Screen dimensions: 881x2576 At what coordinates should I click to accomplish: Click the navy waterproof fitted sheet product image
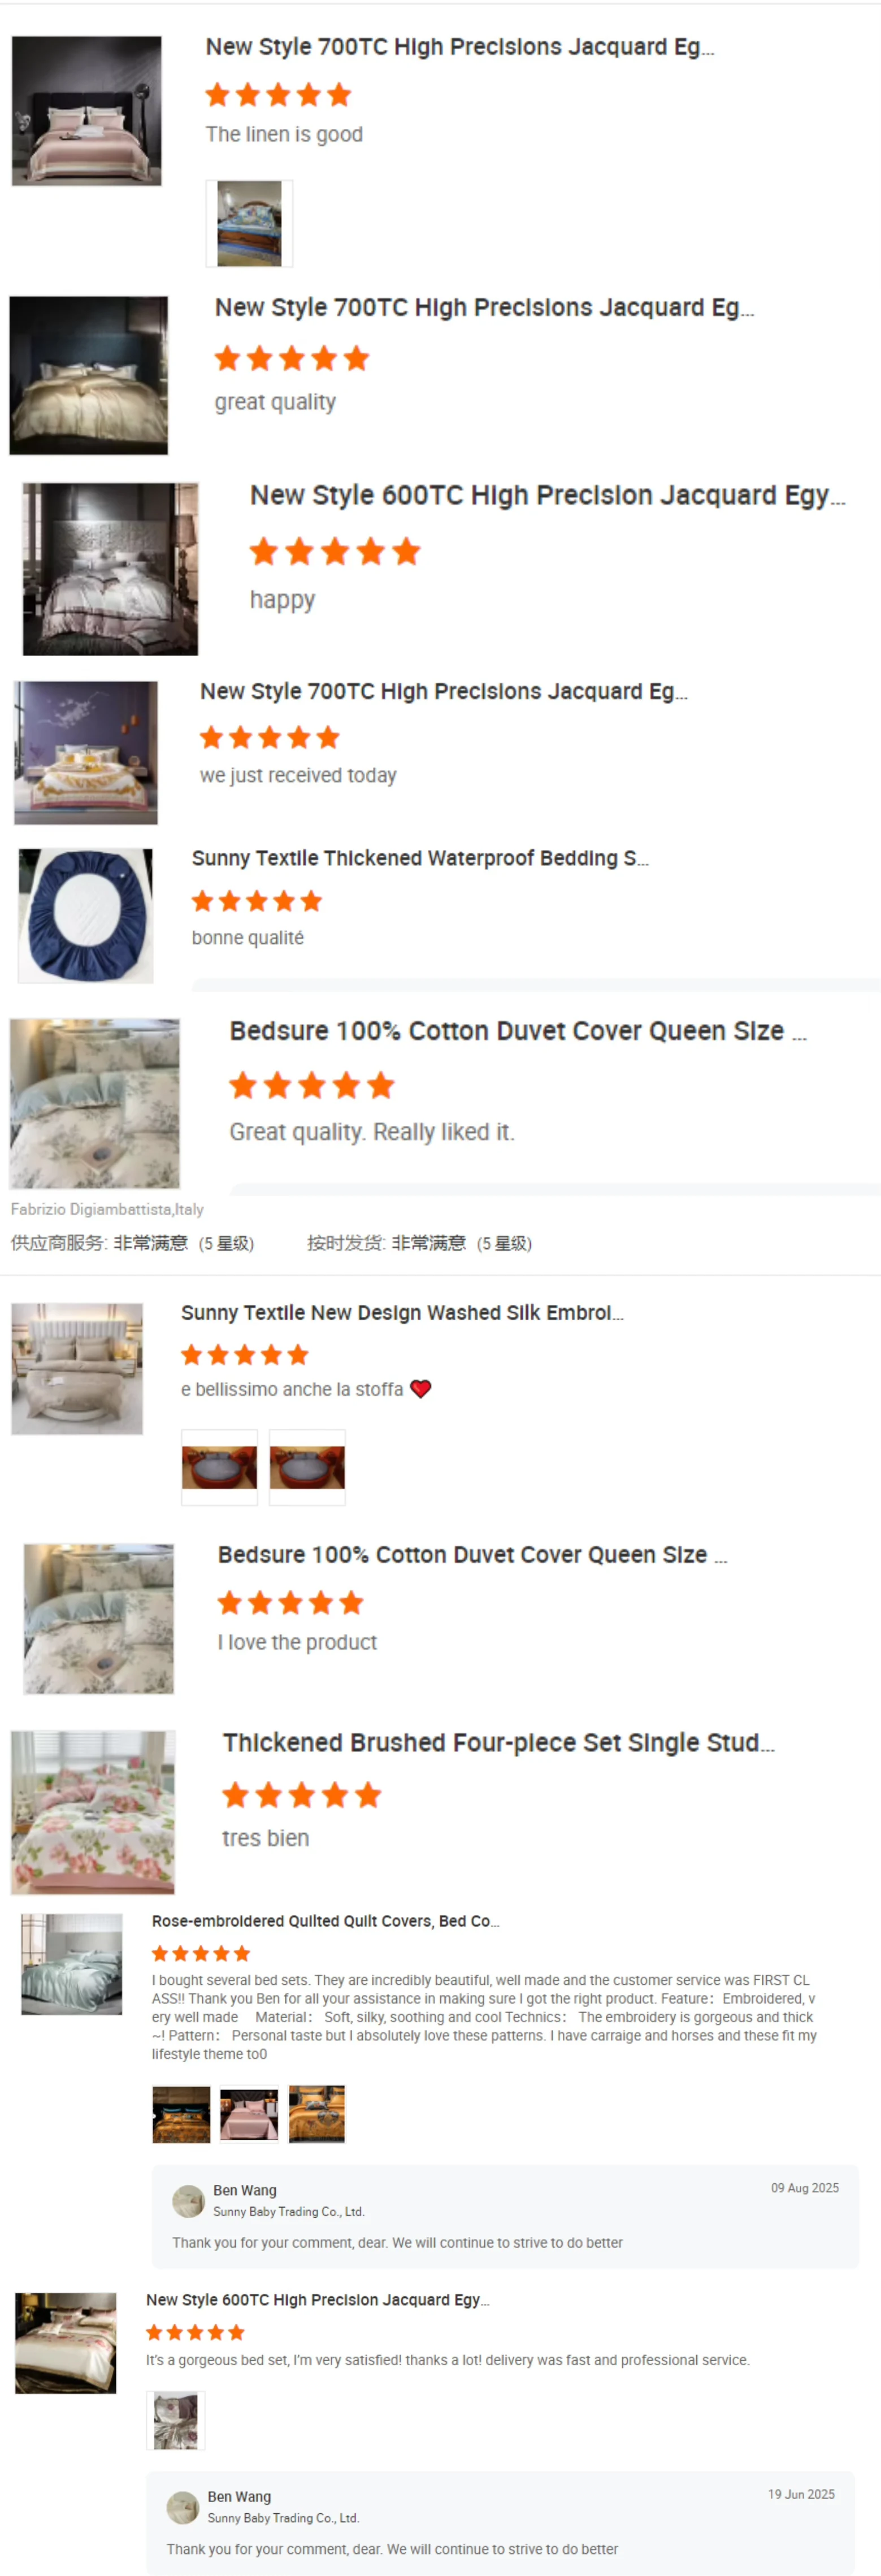tap(86, 915)
